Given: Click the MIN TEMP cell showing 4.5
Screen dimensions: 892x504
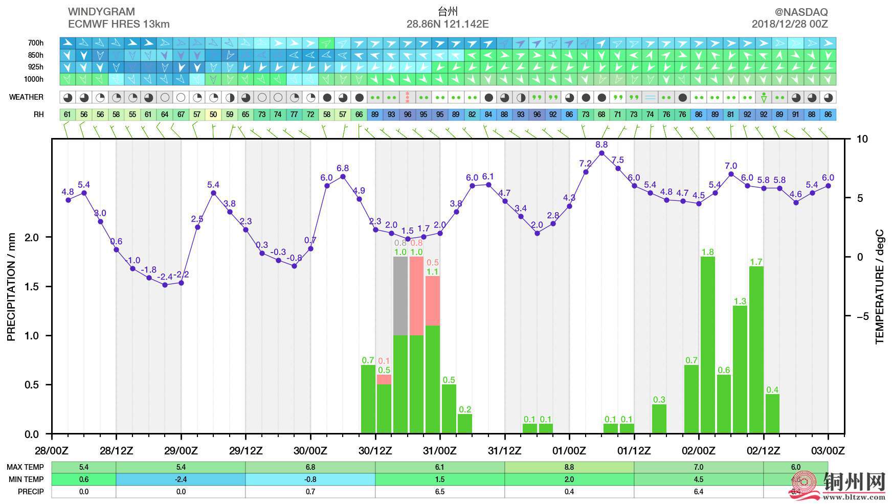Looking at the screenshot, I should point(699,479).
